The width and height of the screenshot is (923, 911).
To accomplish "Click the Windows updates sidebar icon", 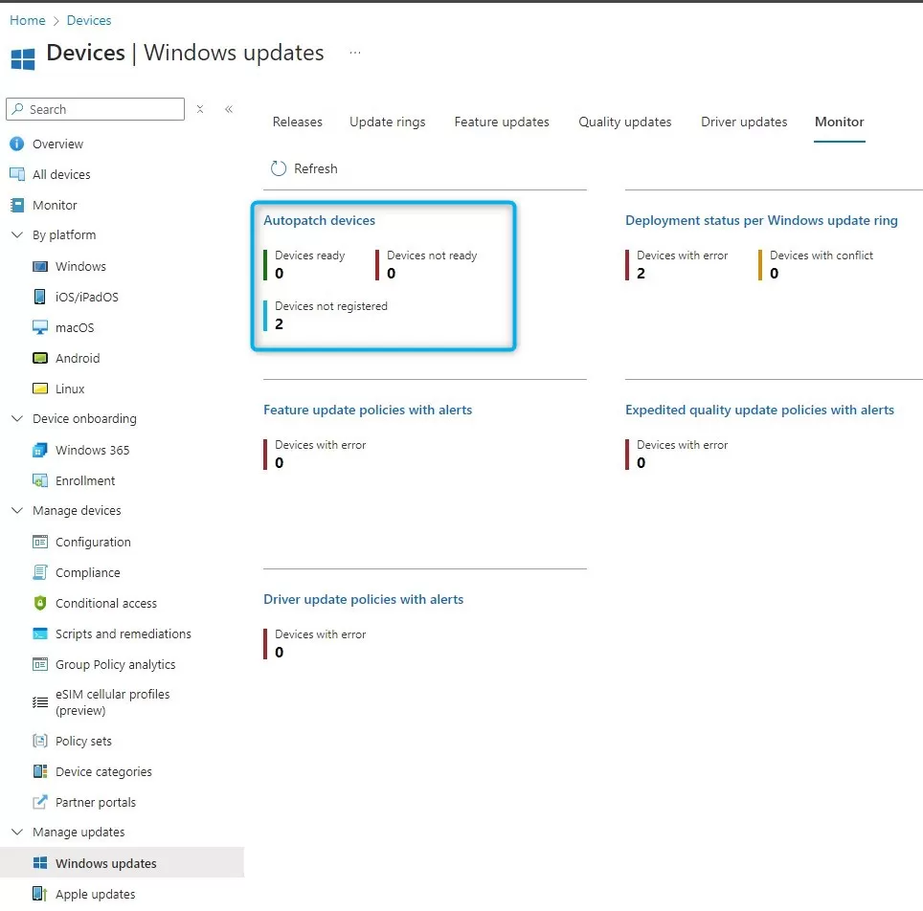I will tap(40, 863).
